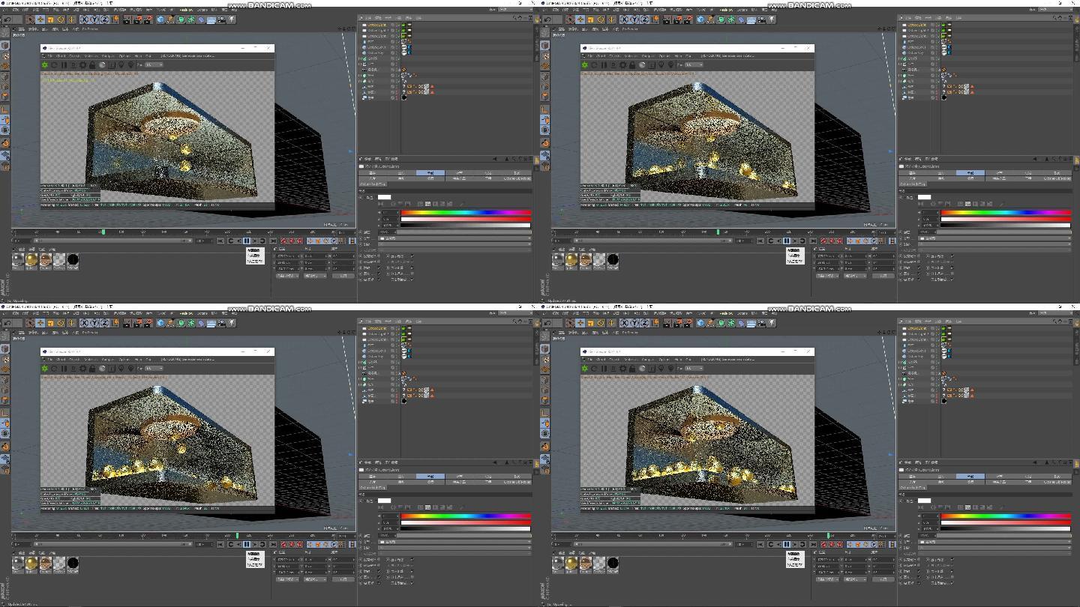Screen dimensions: 1080x607
Task: Click the Deformer icon in the bottom-right frame
Action: 741,323
